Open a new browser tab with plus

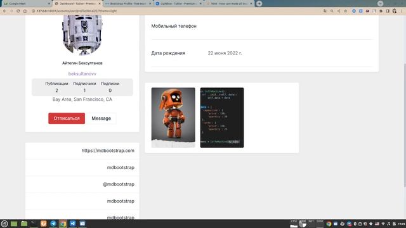pos(259,4)
